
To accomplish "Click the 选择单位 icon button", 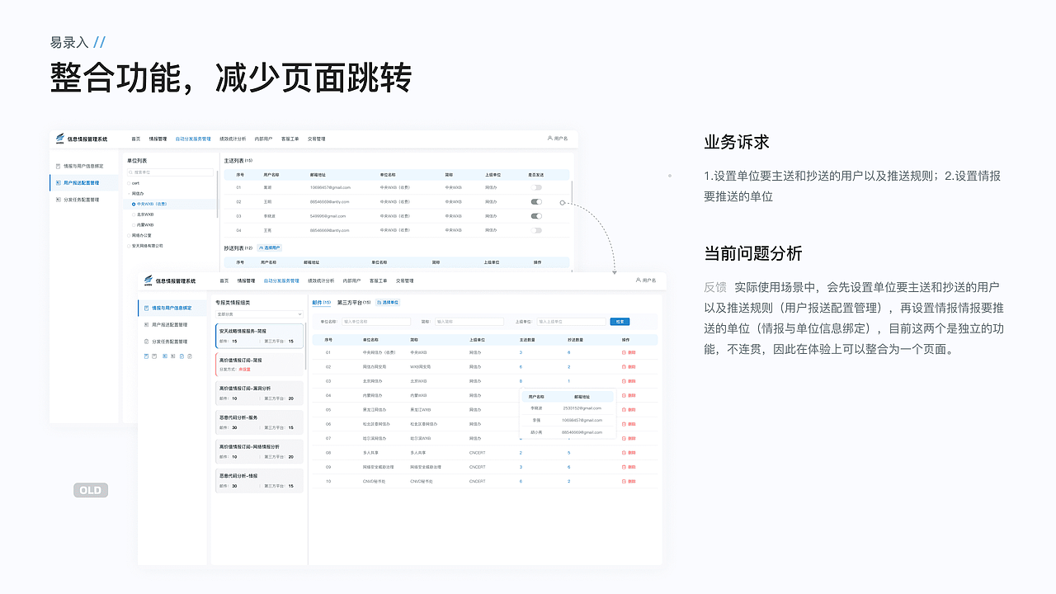I will click(x=387, y=303).
